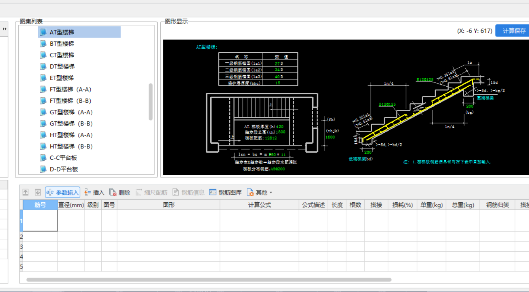Click the atlas list vertical scrollbar
Viewport: 529px width, 292px height.
click(150, 102)
